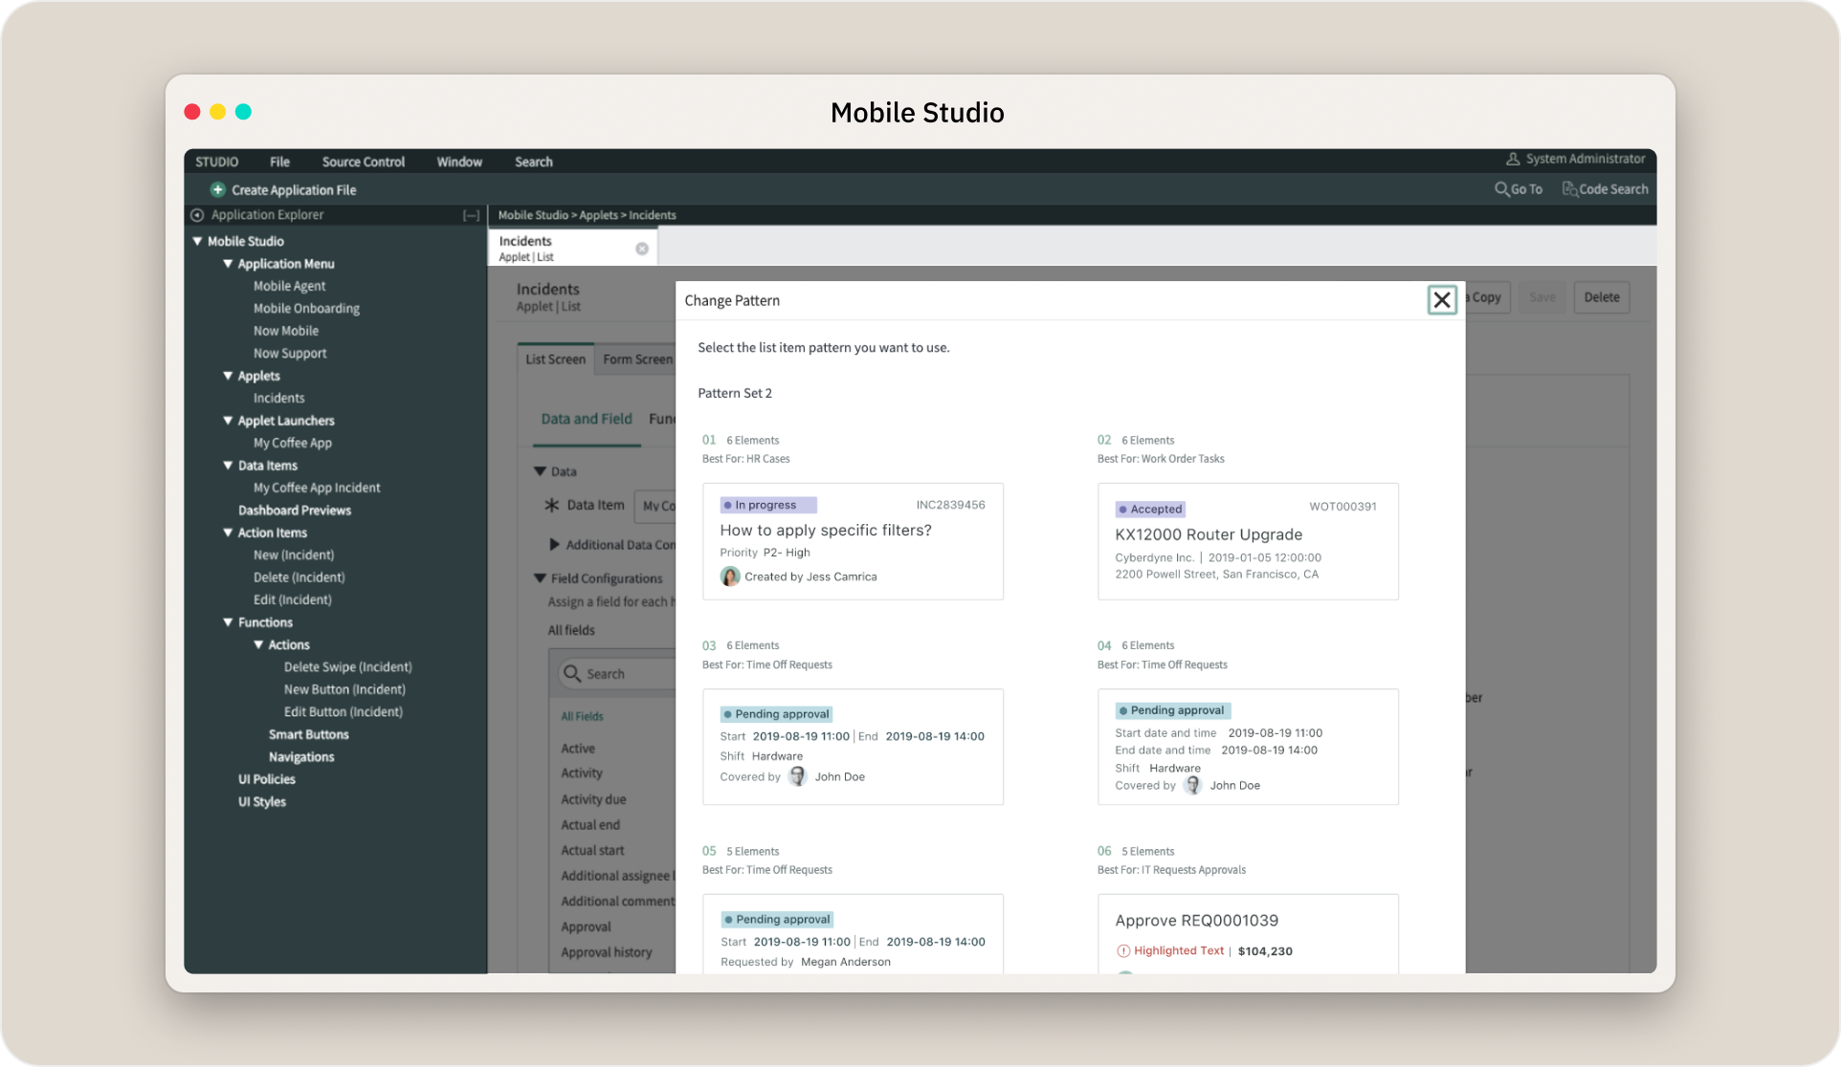
Task: Open Edit Button (Incident) action
Action: tap(343, 712)
